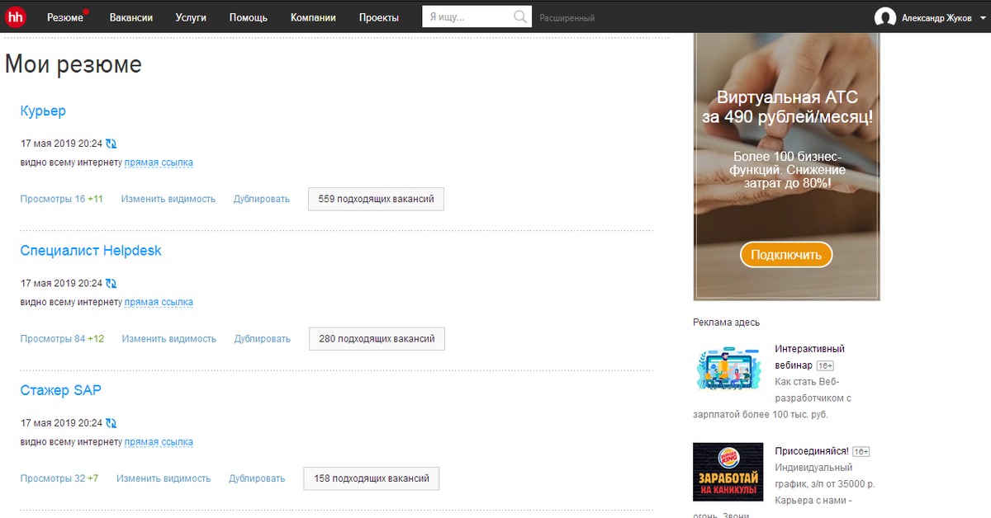
Task: Change visibility of the Курьер resume
Action: (x=168, y=199)
